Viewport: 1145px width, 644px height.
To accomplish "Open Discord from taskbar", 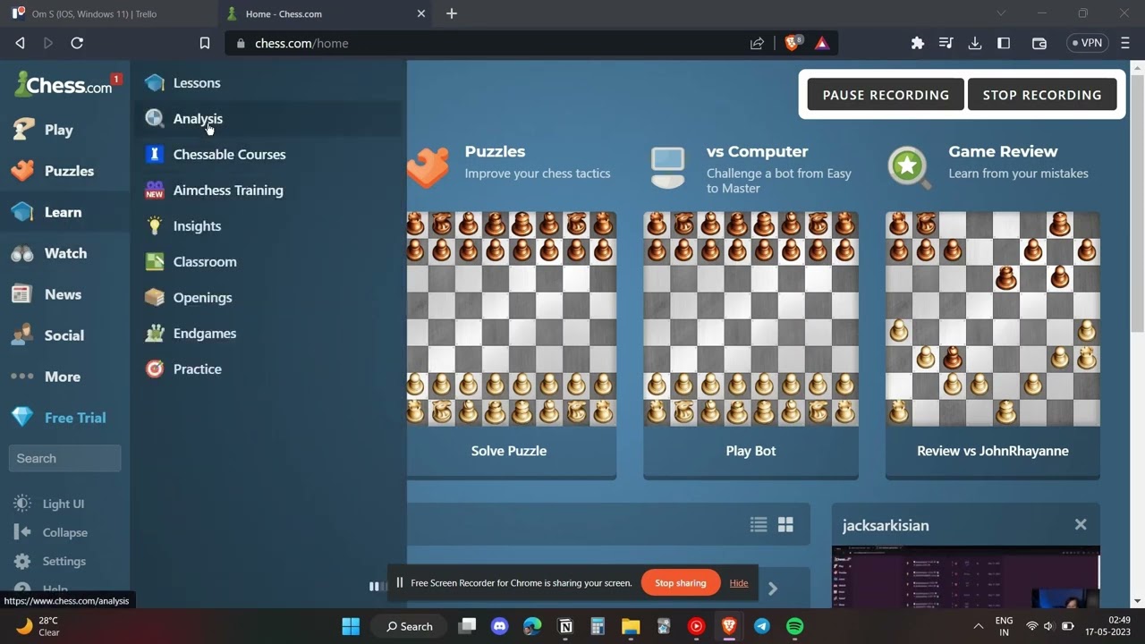I will [x=499, y=626].
